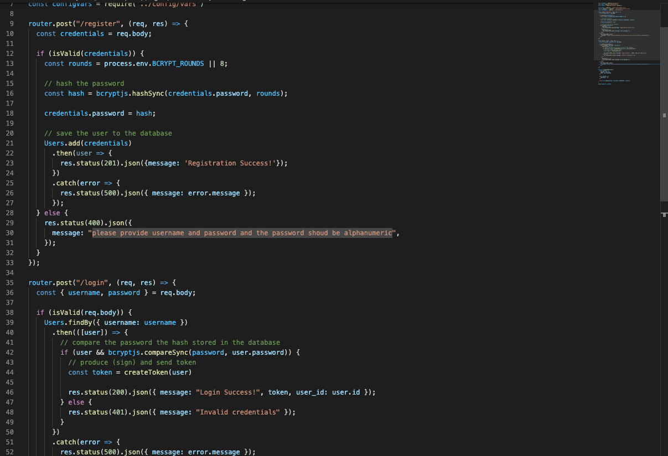Click the "// save the user to the database" comment
Image resolution: width=668 pixels, height=456 pixels.
108,133
